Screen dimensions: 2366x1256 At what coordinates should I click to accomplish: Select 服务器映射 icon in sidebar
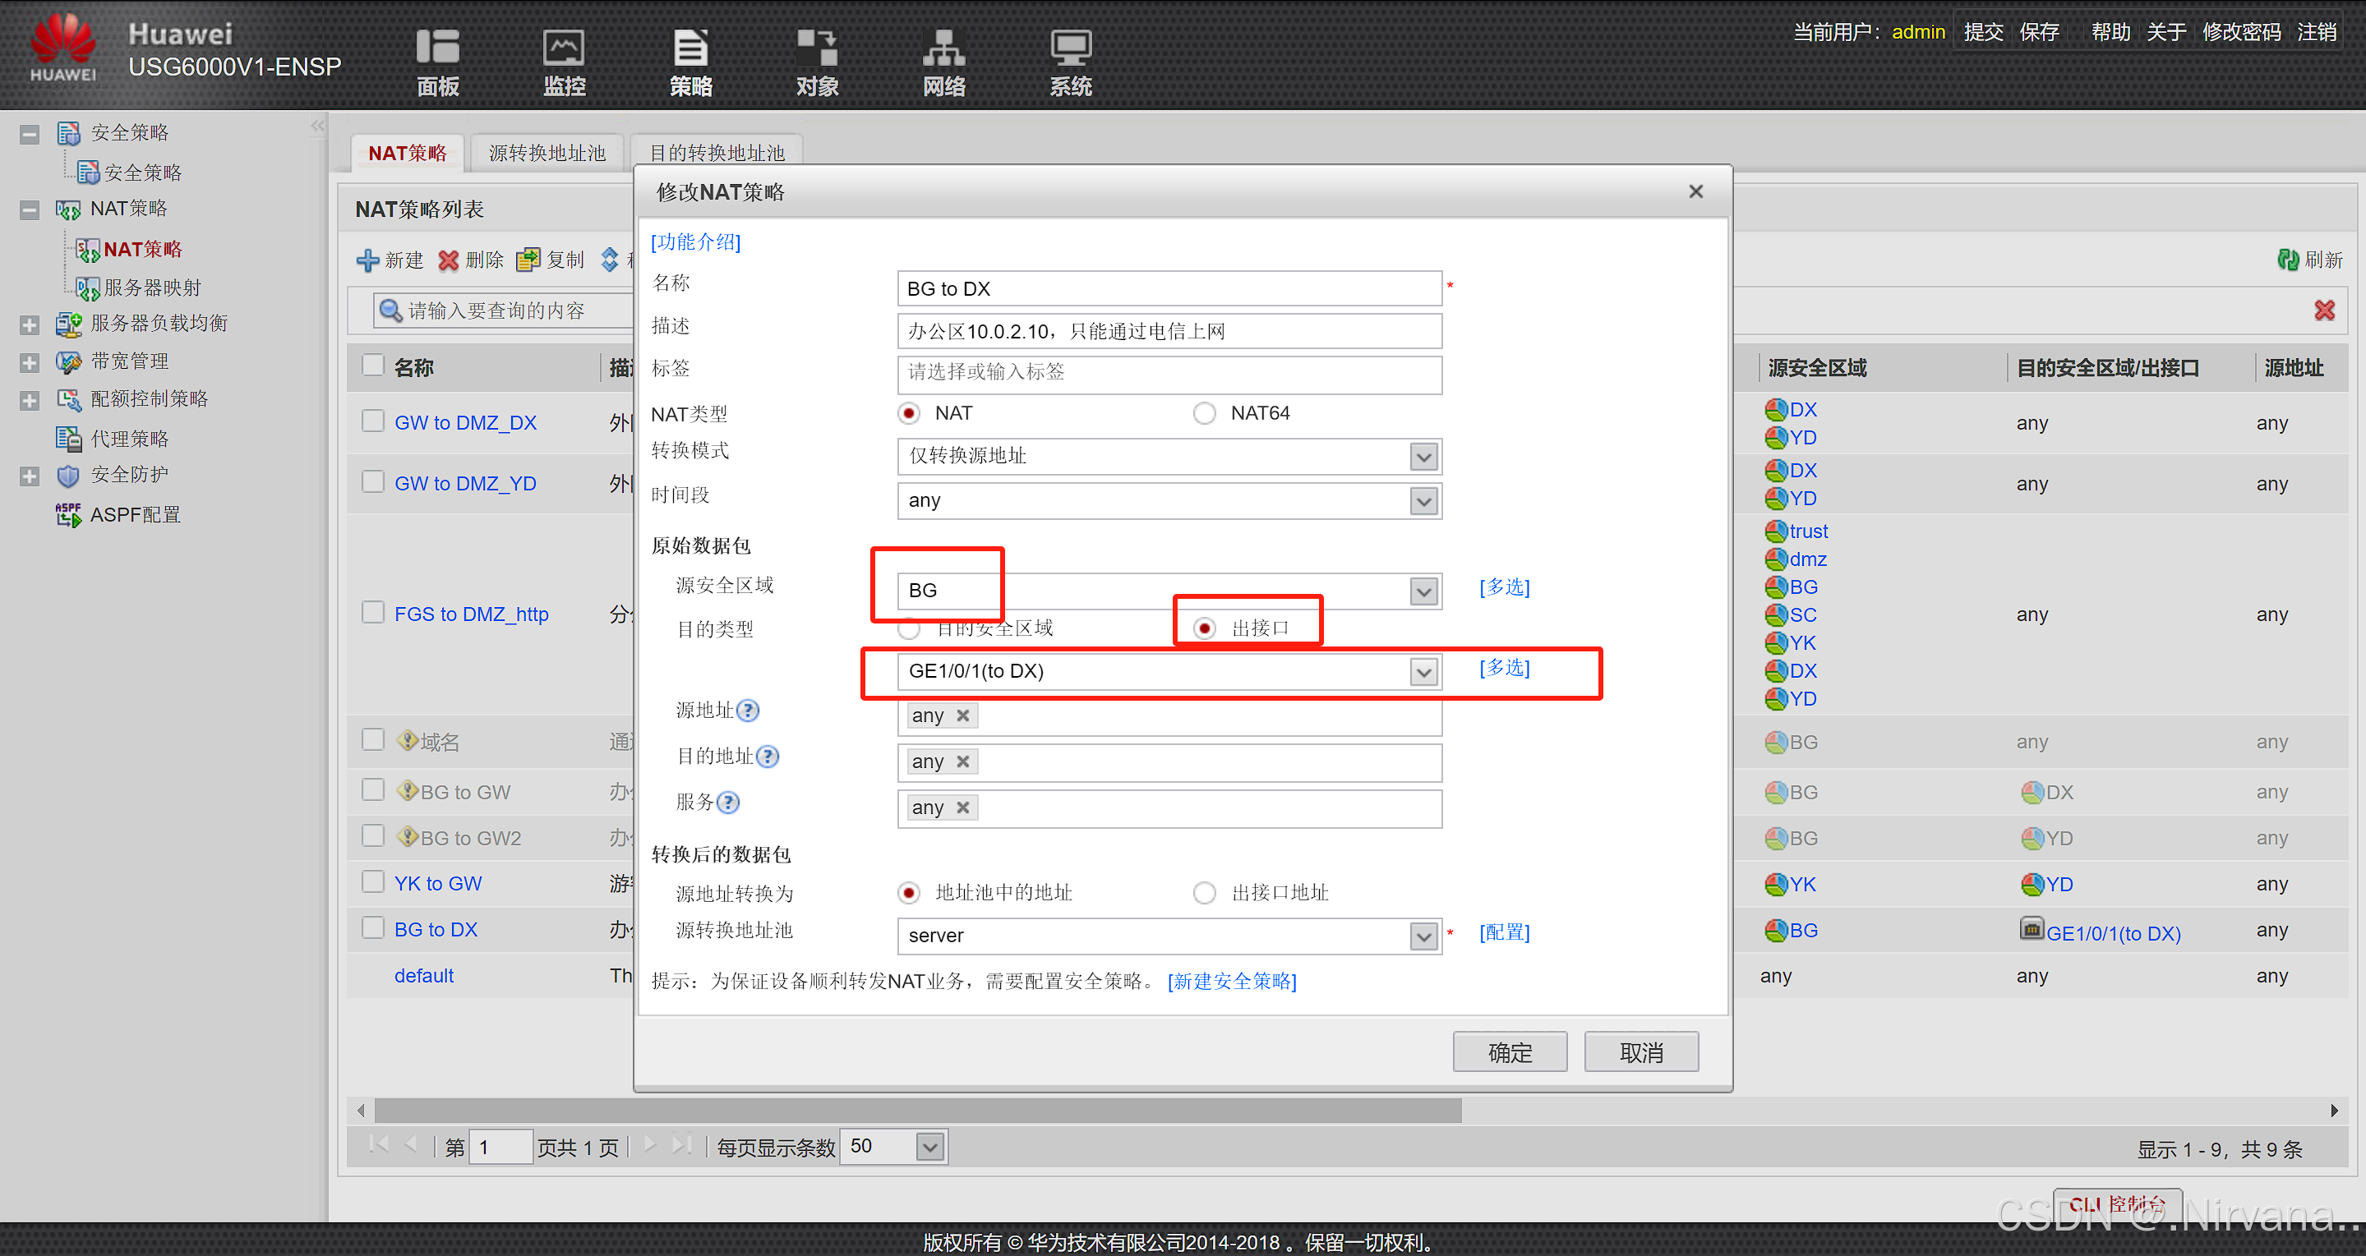click(x=87, y=288)
